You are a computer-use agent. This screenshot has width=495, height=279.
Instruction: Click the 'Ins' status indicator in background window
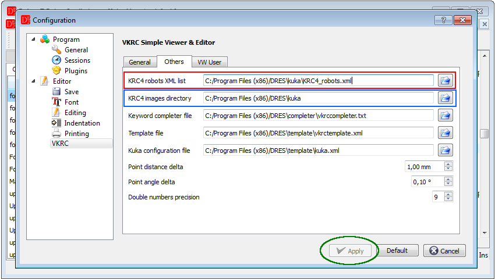pyautogui.click(x=483, y=255)
